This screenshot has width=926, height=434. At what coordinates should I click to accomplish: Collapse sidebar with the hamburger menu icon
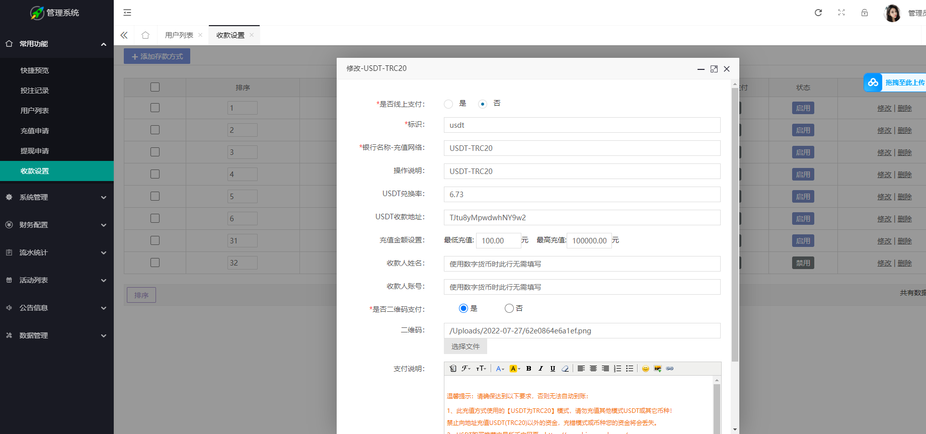pyautogui.click(x=127, y=13)
